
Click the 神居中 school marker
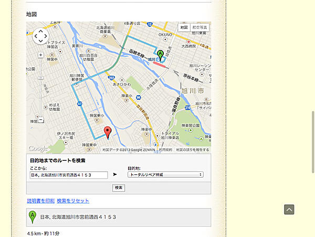coord(52,55)
